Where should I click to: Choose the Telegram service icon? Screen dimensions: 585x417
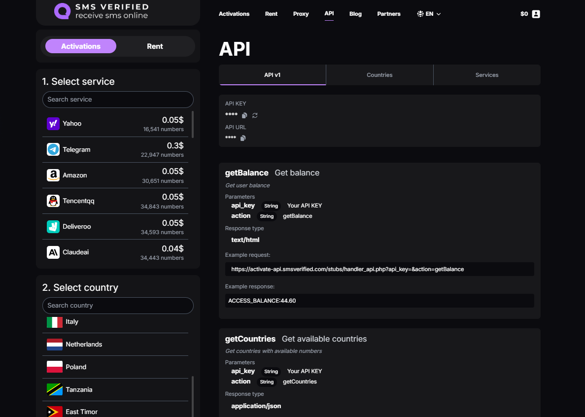point(53,149)
